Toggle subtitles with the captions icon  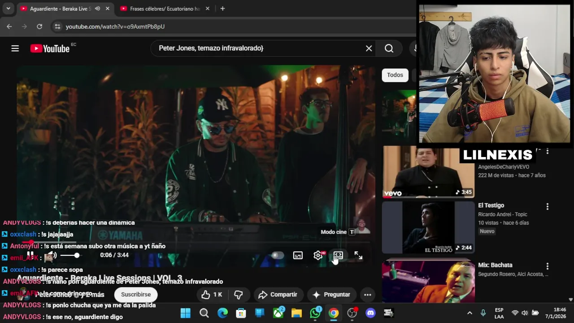(x=298, y=255)
